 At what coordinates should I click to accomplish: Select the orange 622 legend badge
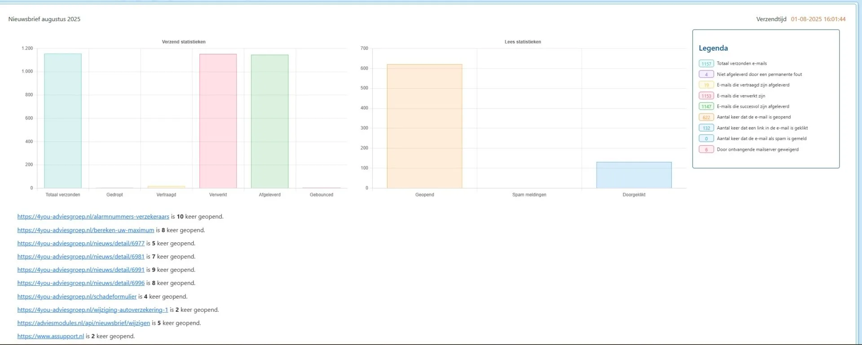(706, 118)
